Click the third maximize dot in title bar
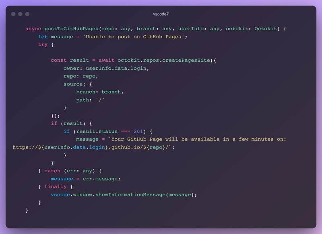Viewport: 322px width, 234px height. [27, 14]
